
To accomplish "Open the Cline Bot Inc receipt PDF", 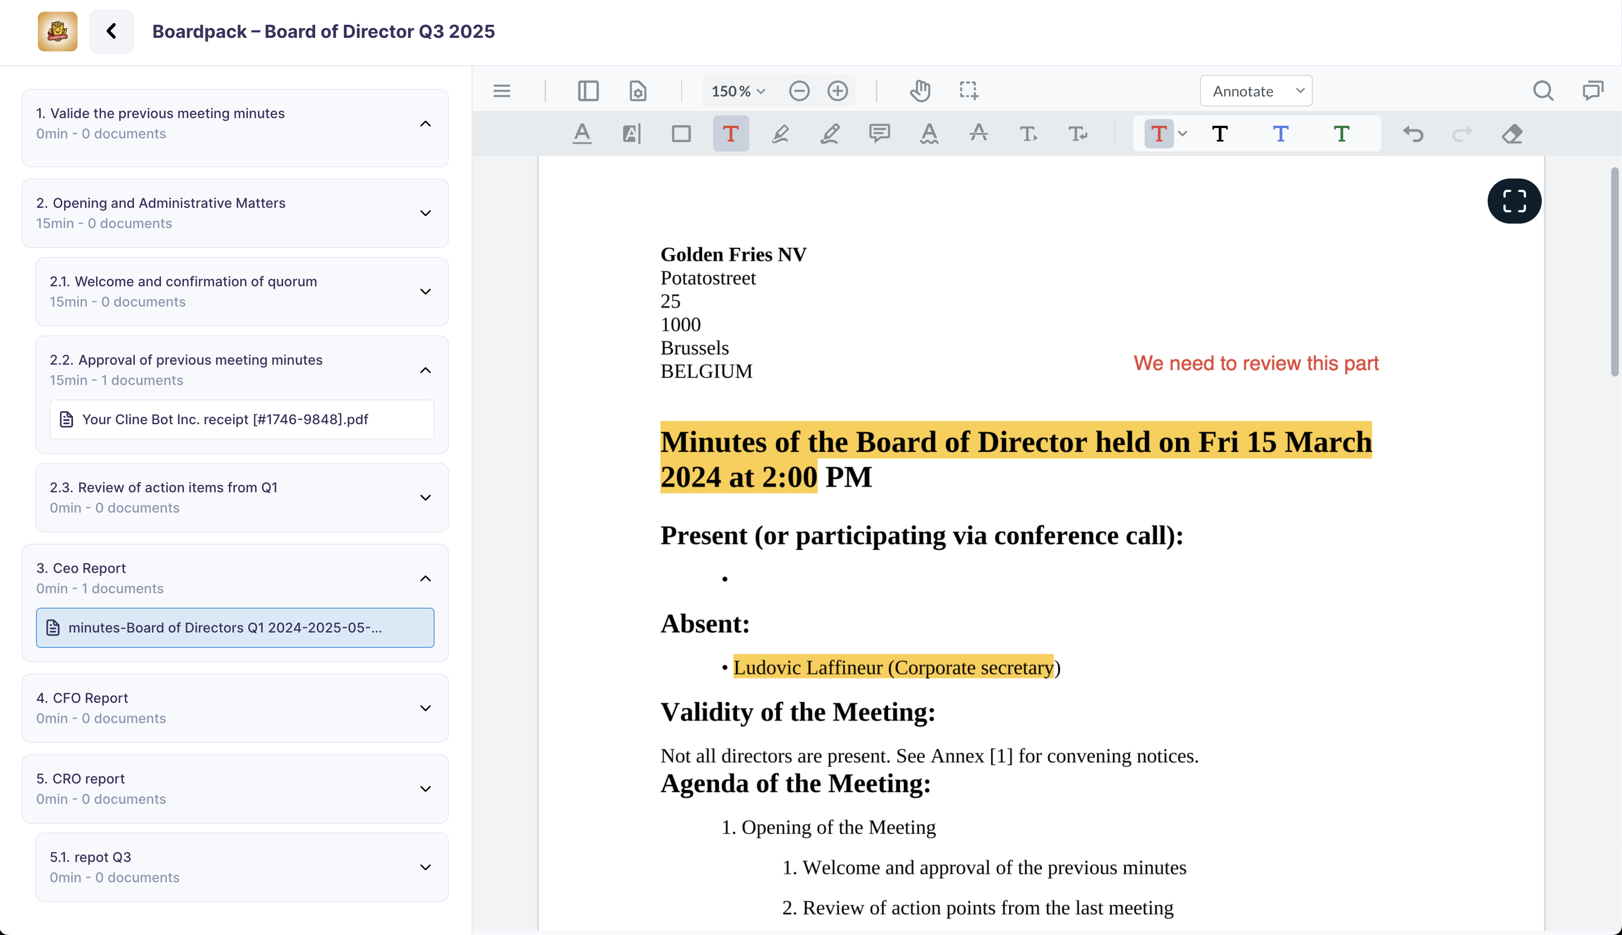I will tap(242, 419).
